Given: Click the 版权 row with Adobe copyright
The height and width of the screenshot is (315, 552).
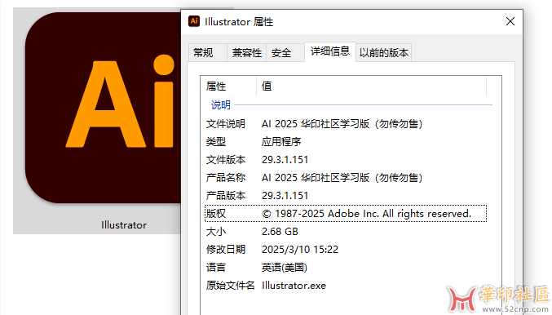Looking at the screenshot, I should (x=346, y=214).
